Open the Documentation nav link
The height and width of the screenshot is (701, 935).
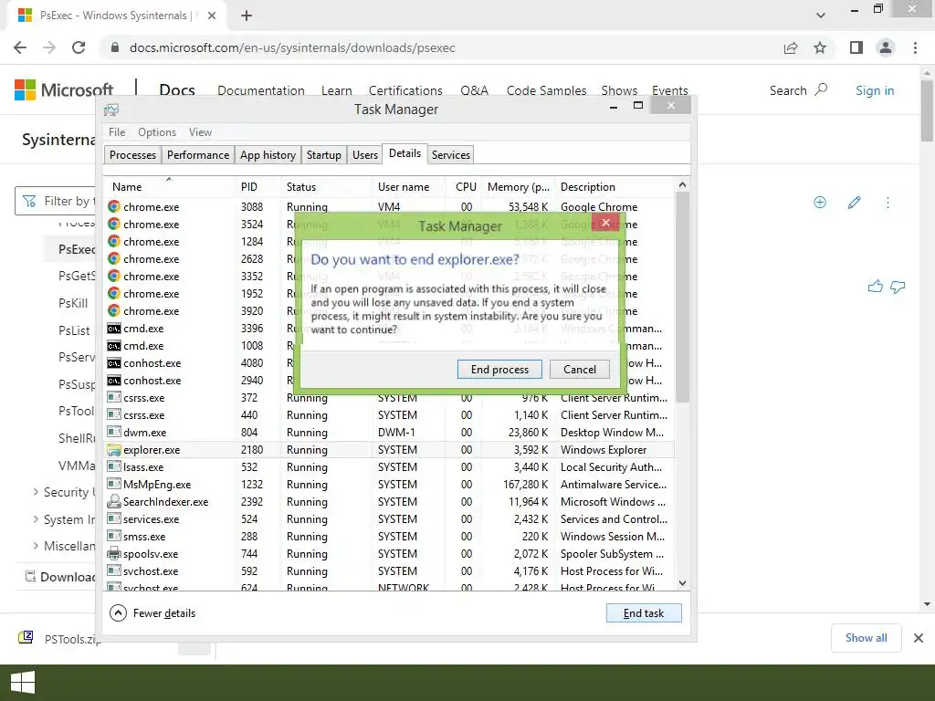[261, 90]
